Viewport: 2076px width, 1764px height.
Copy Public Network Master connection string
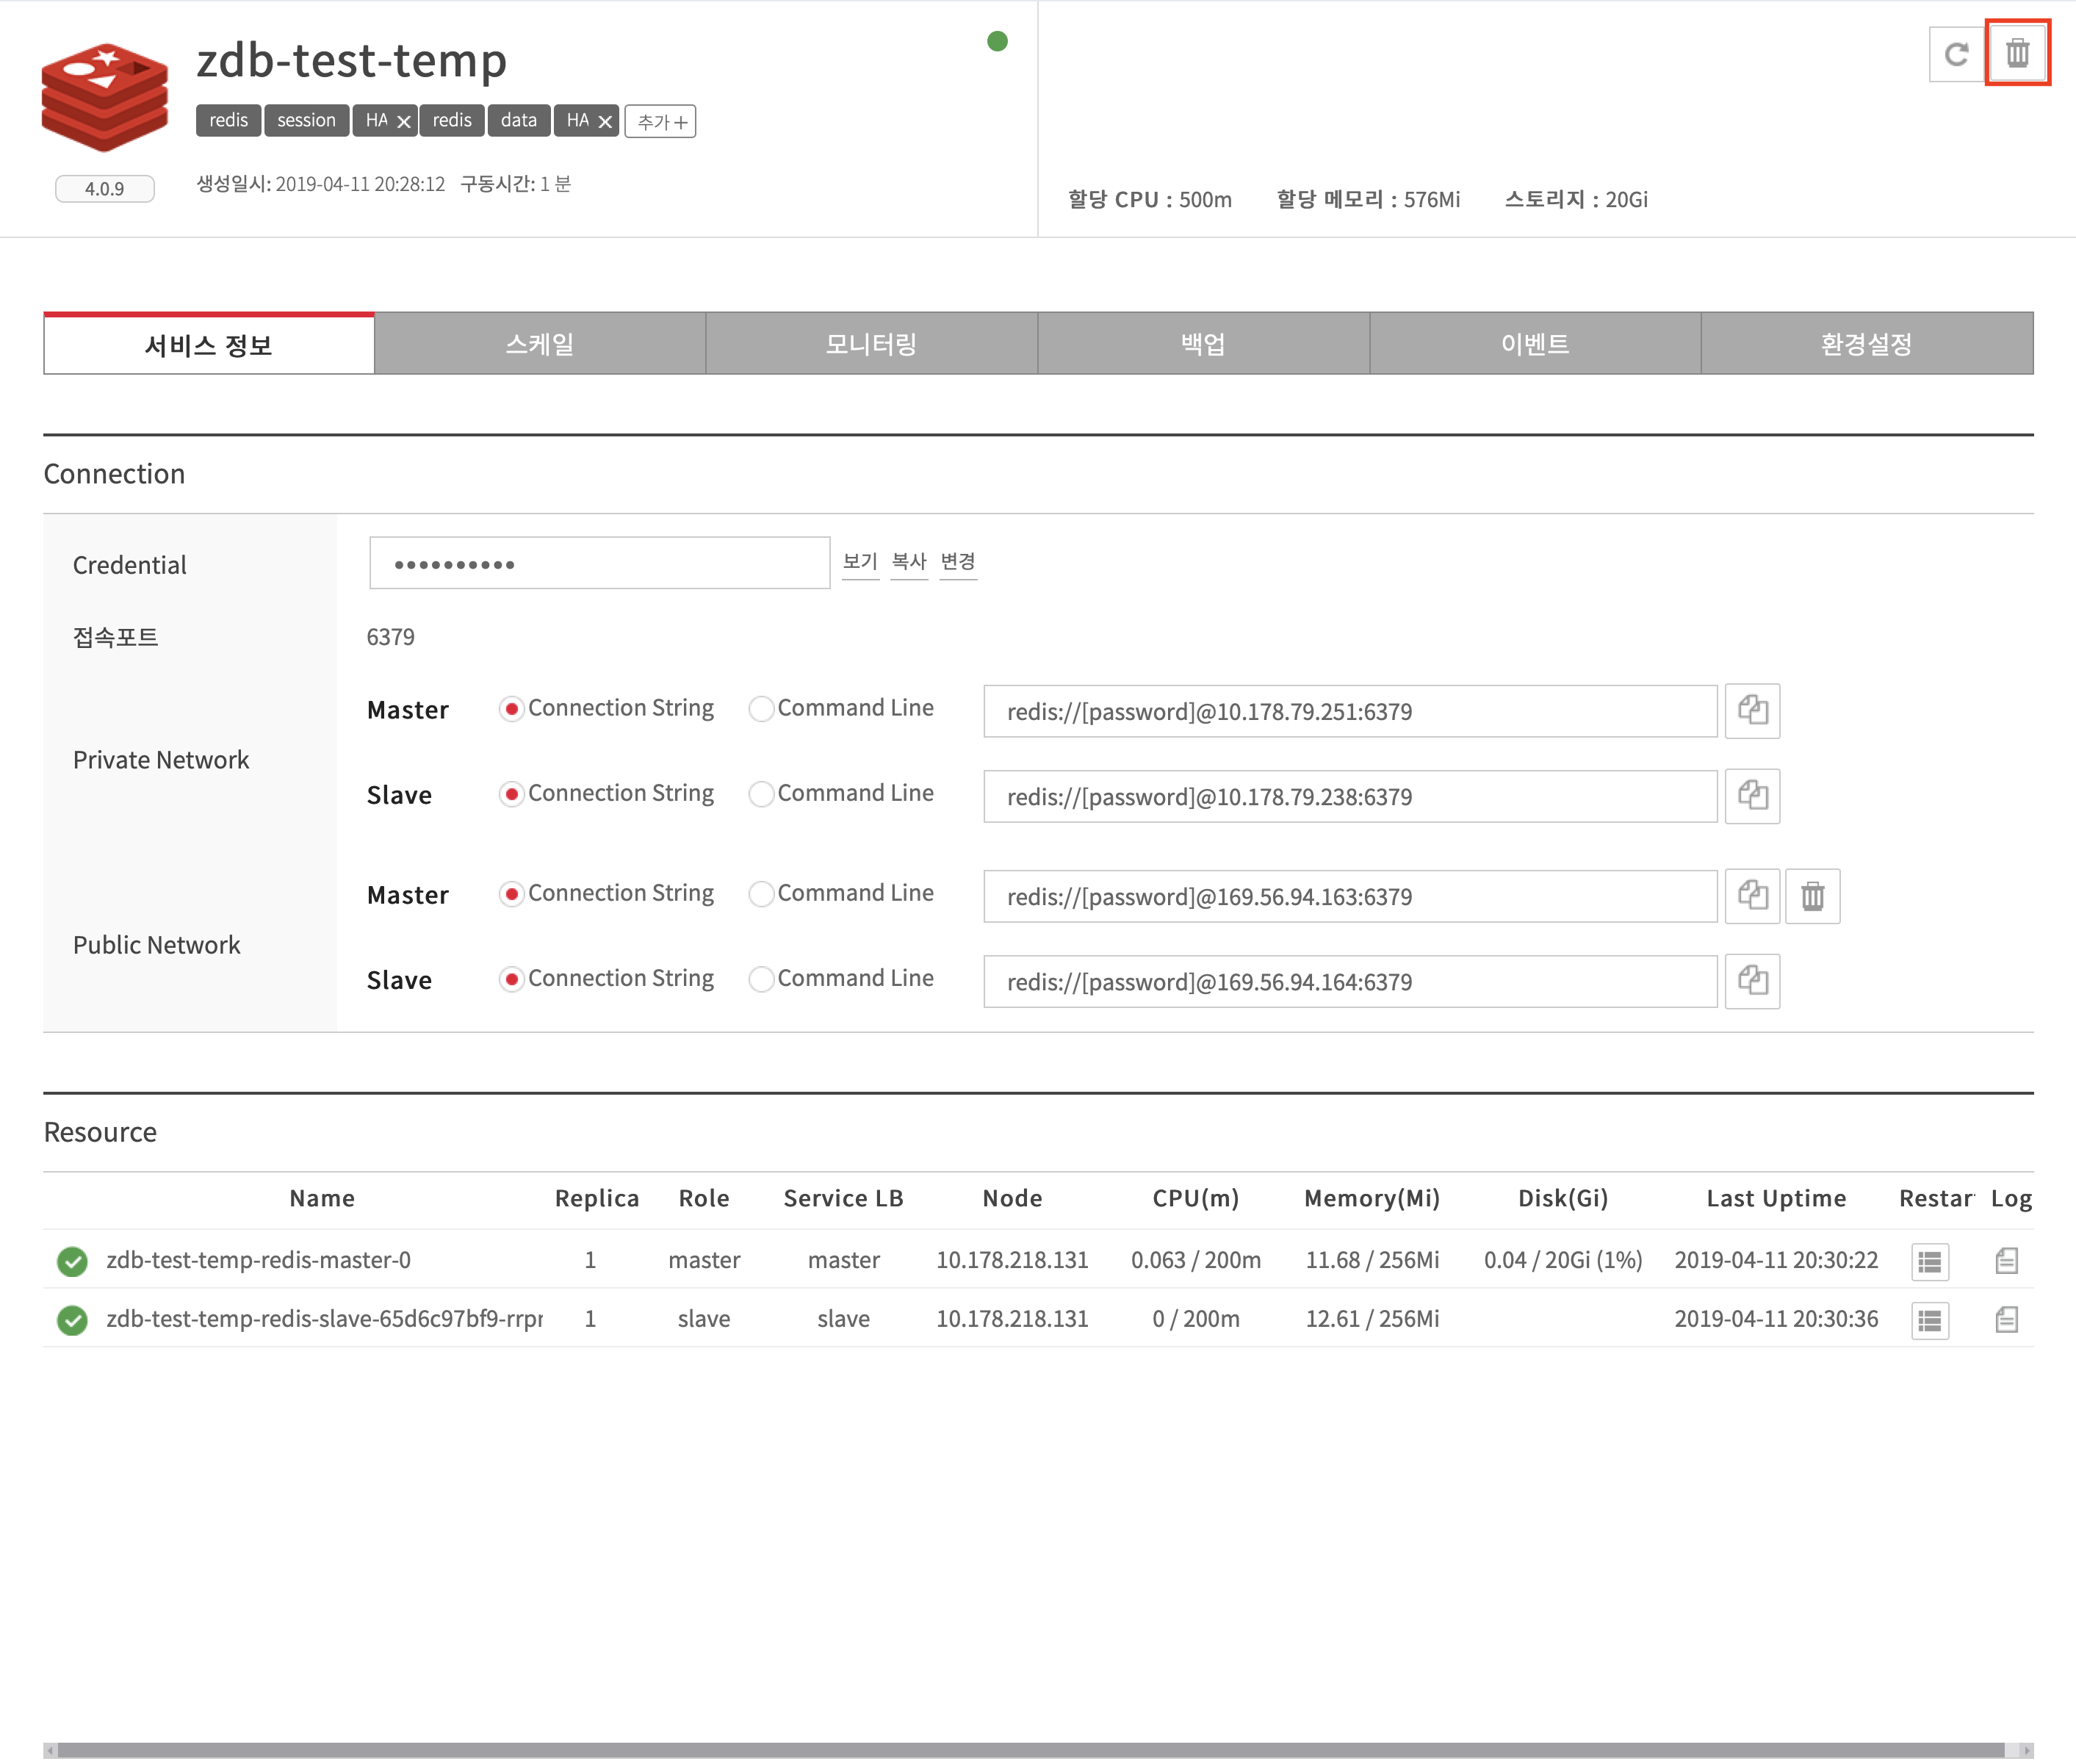(1752, 896)
